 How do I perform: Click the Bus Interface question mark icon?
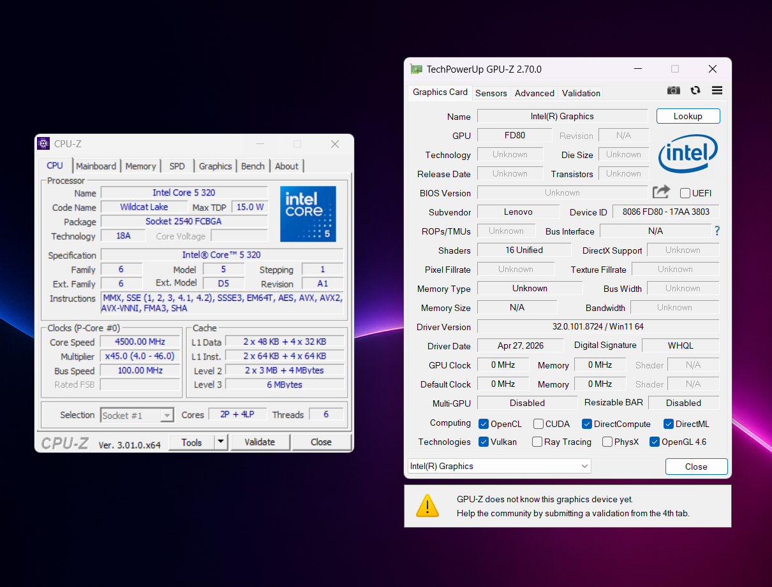click(717, 231)
